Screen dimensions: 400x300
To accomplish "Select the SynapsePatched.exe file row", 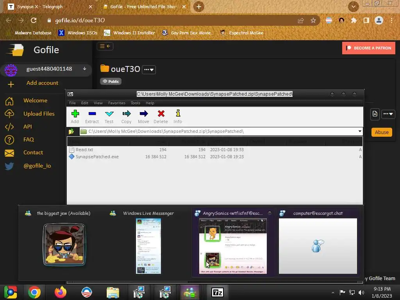I will tap(215, 157).
